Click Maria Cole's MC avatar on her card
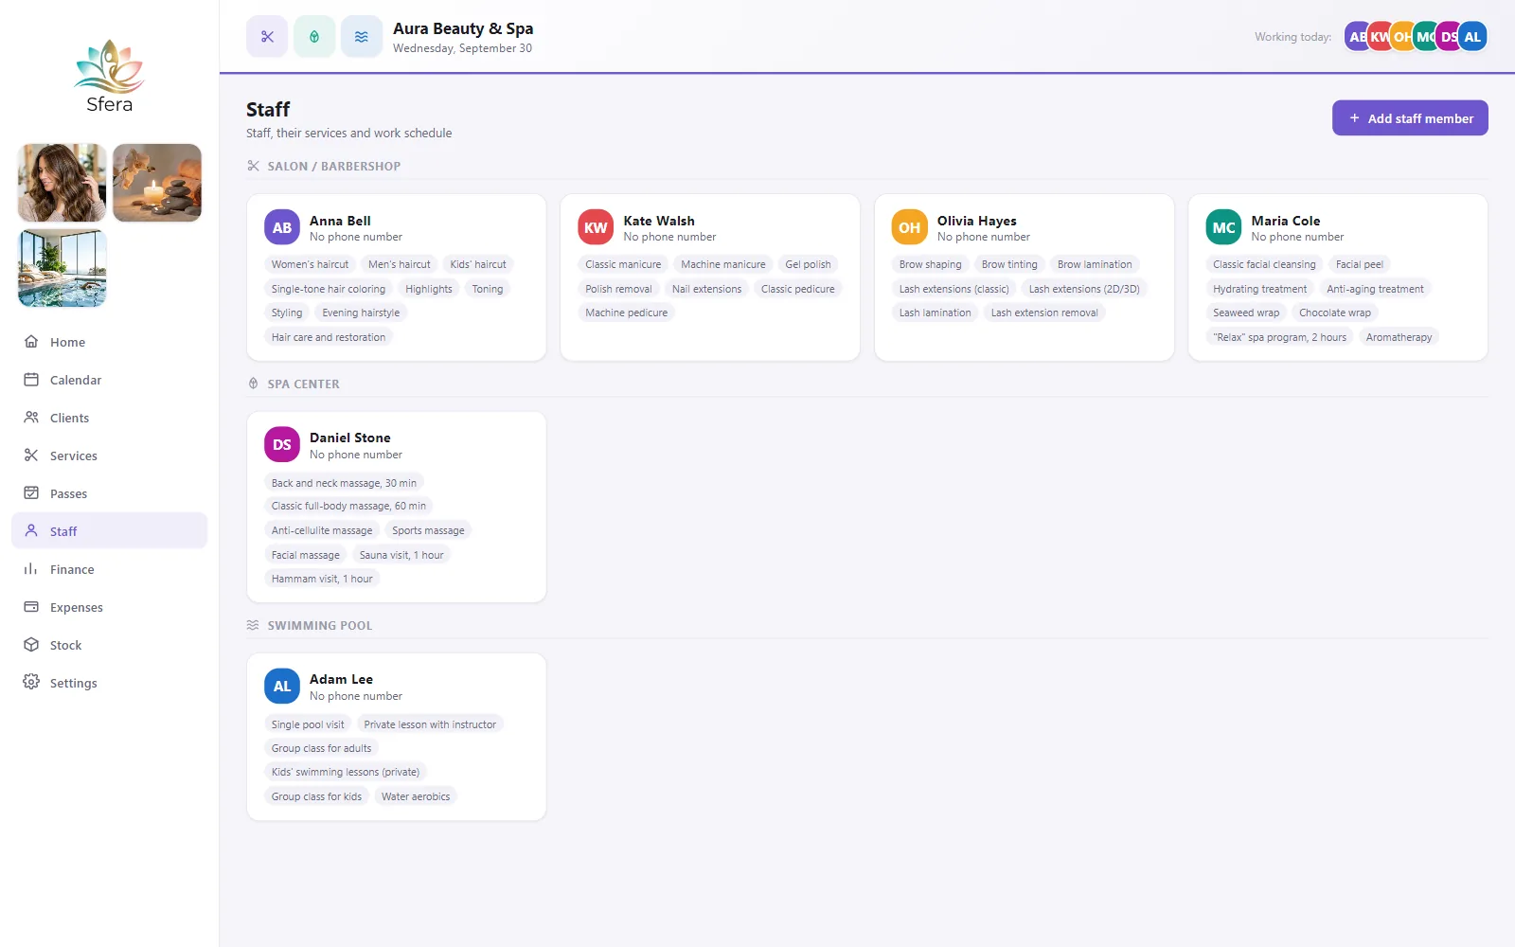1515x947 pixels. [1223, 227]
